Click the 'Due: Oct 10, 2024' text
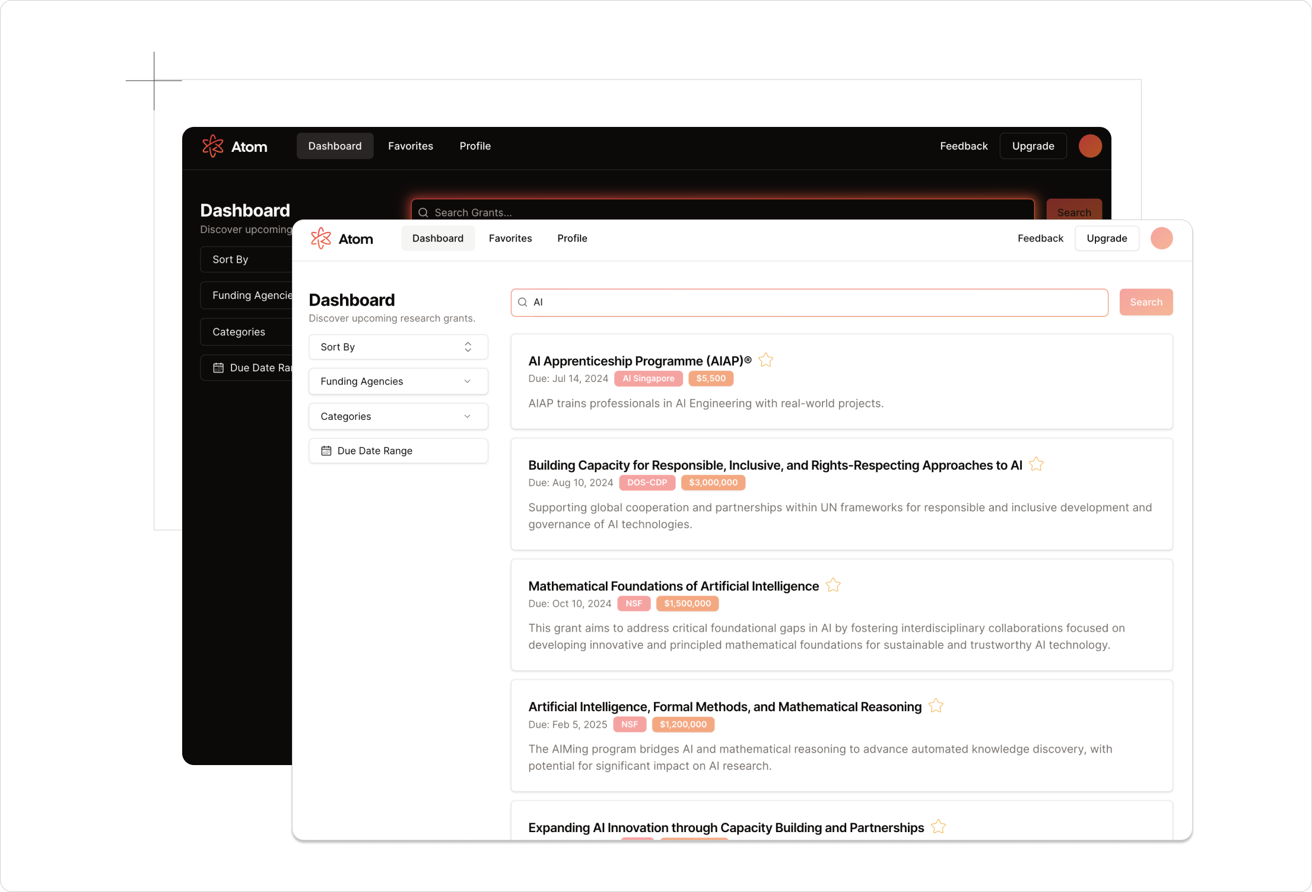 point(570,604)
